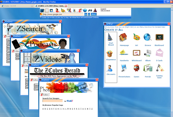Click the MiniZ button

click(94, 14)
